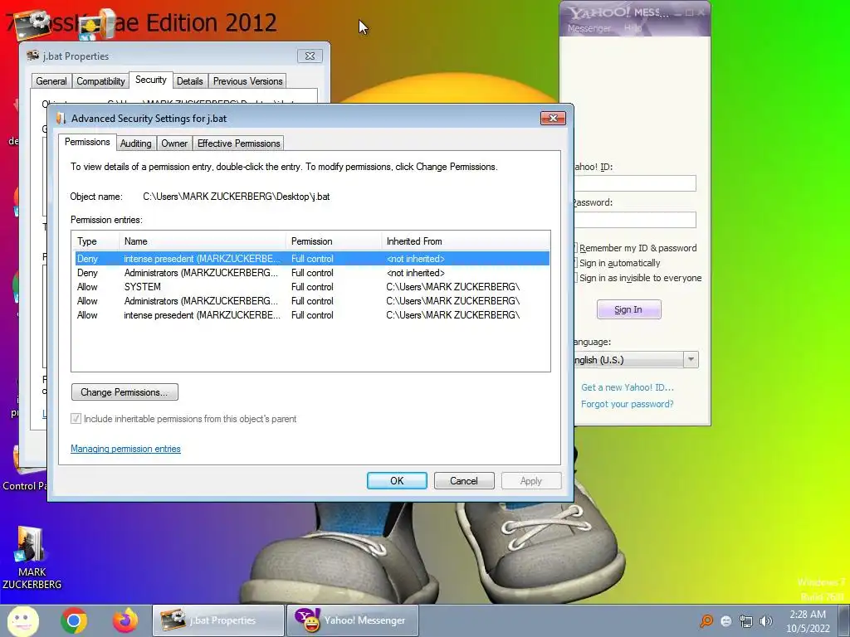This screenshot has width=850, height=637.
Task: Open the Effective Permissions tab
Action: point(238,143)
